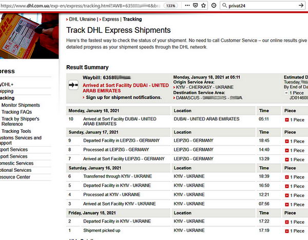Click the 'Saturday, January 16, 2021' date header
This screenshot has height=240, width=308.
coord(95,168)
